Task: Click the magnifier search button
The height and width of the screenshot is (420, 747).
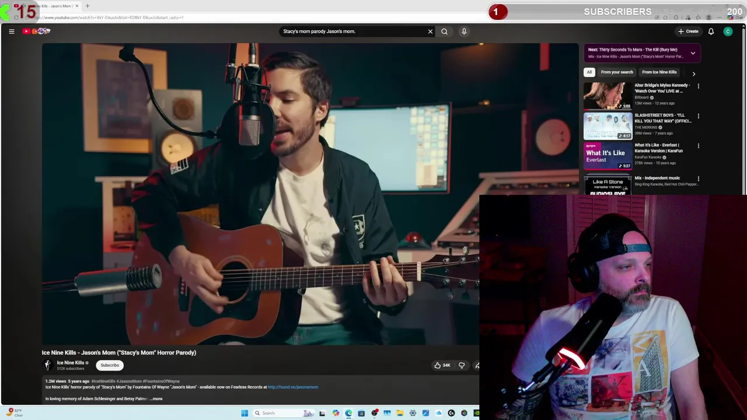Action: (x=444, y=32)
